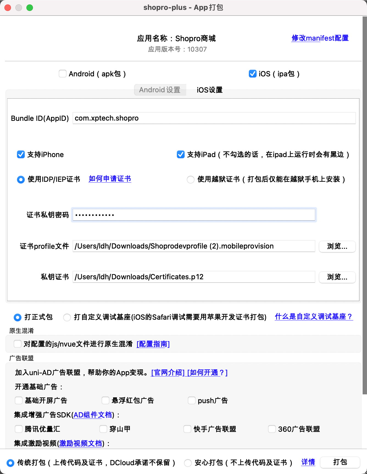The height and width of the screenshot is (474, 367).
Task: Enable 腾讯优量汇 checkbox
Action: click(x=19, y=429)
